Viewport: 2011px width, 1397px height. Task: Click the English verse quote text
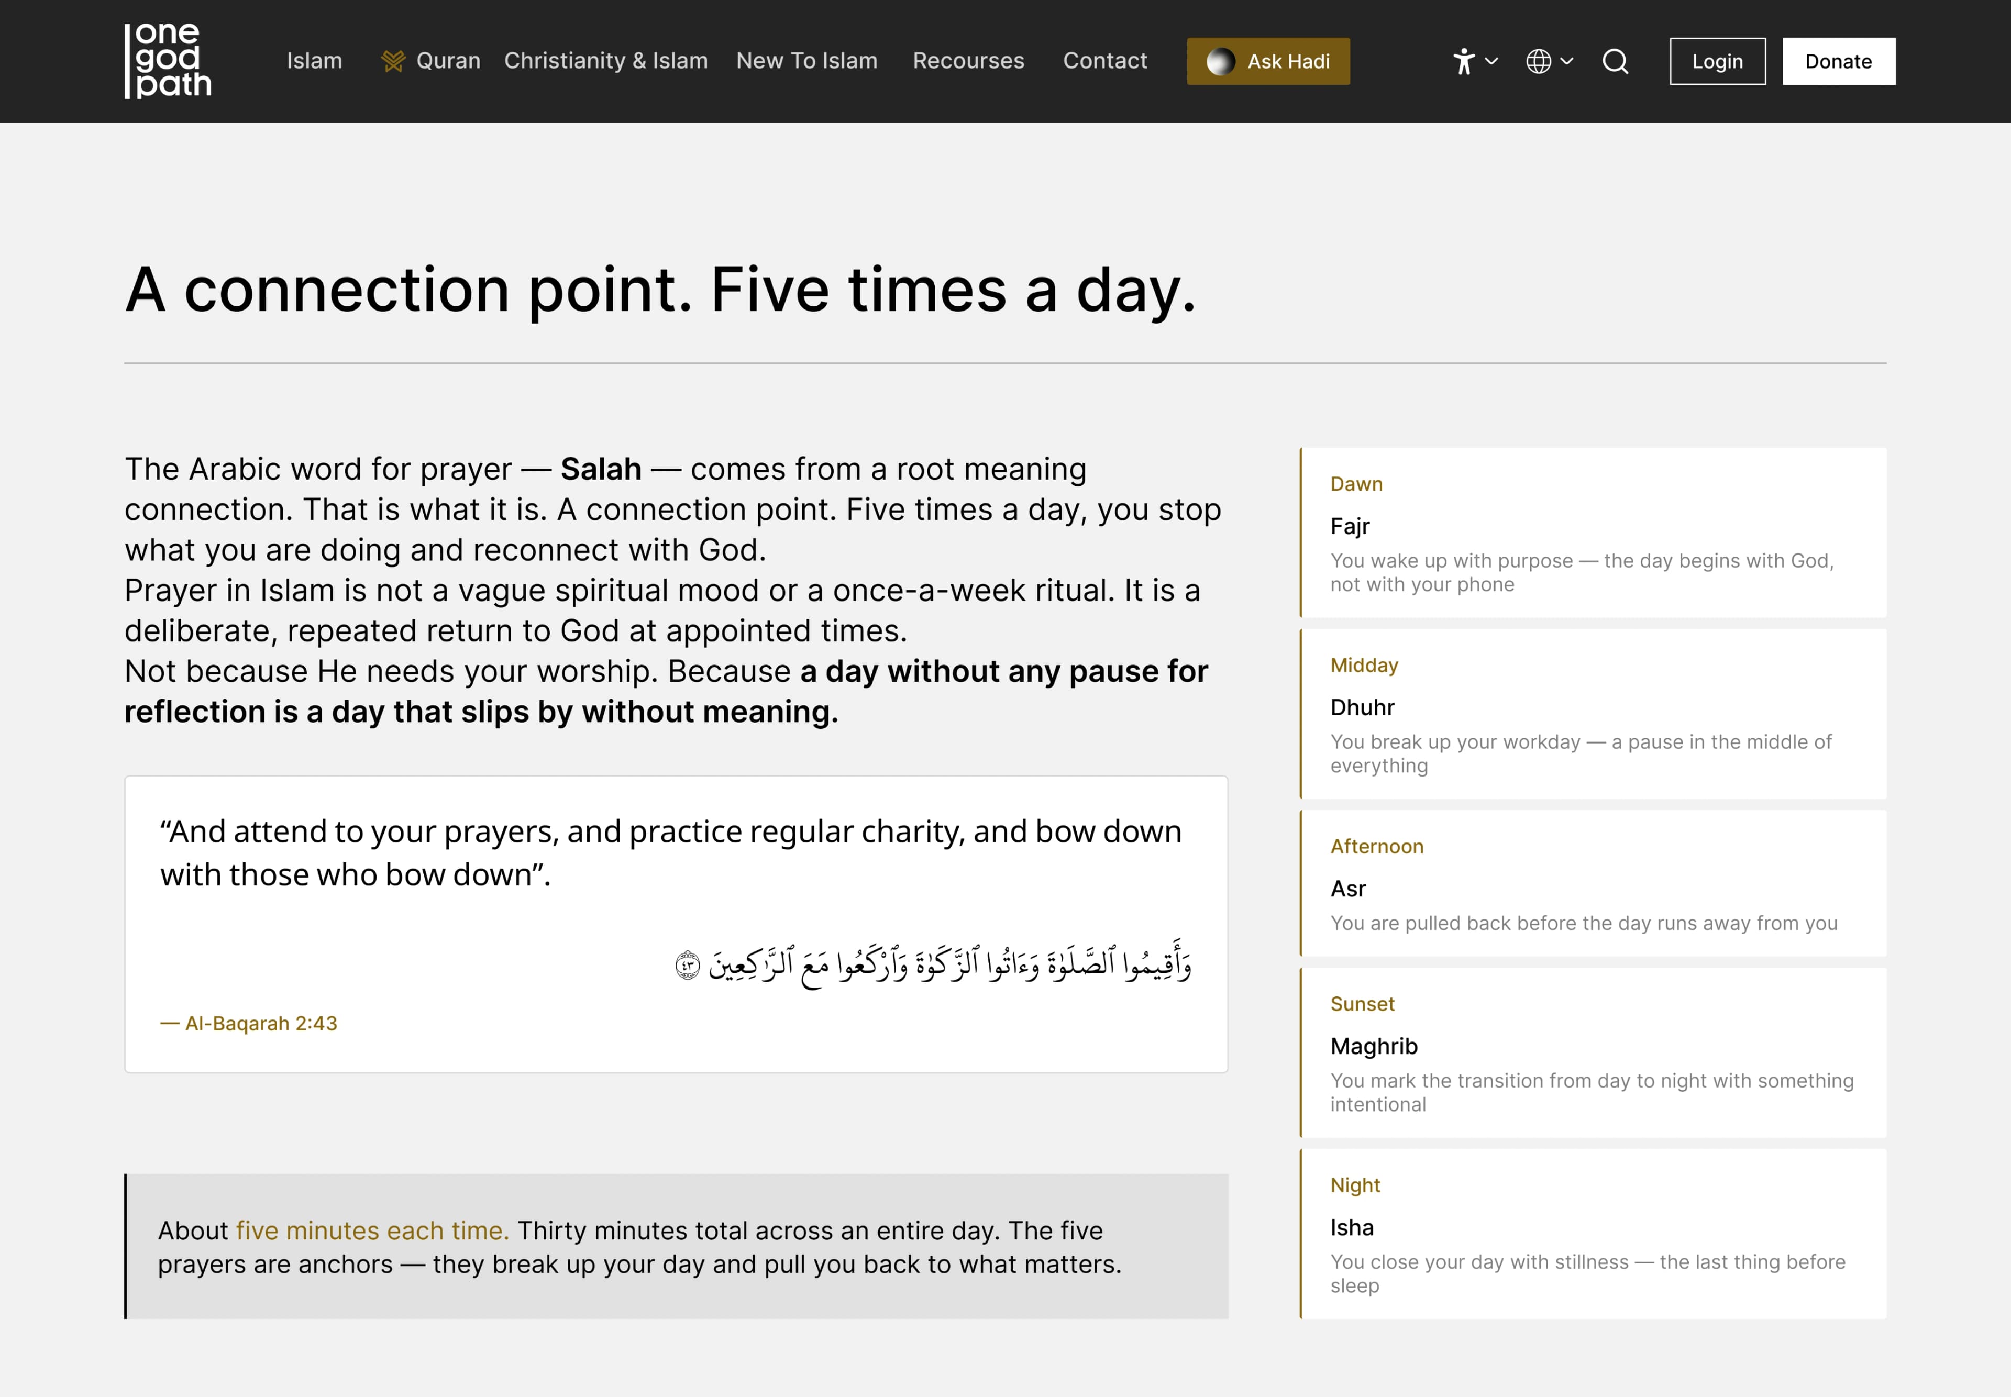point(671,852)
